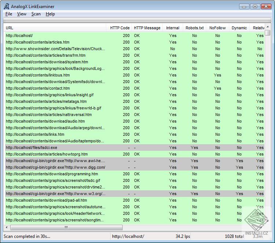This screenshot has height=243, width=275.
Task: Open the Scan menu
Action: coord(36,14)
